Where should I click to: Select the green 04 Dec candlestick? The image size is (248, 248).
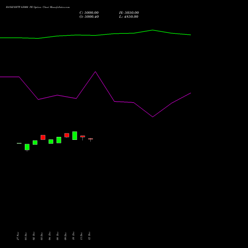[x=51, y=141]
